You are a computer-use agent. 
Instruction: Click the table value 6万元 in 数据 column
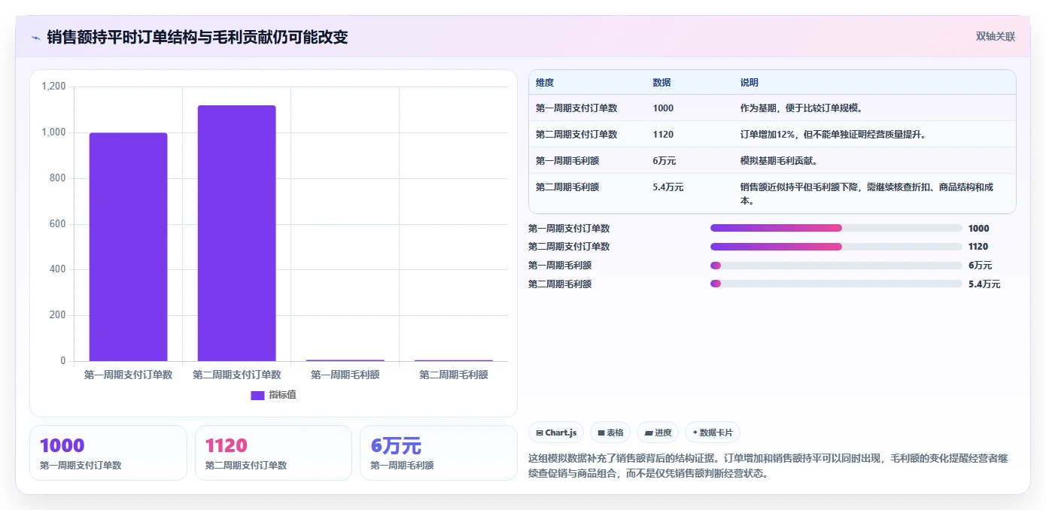664,160
